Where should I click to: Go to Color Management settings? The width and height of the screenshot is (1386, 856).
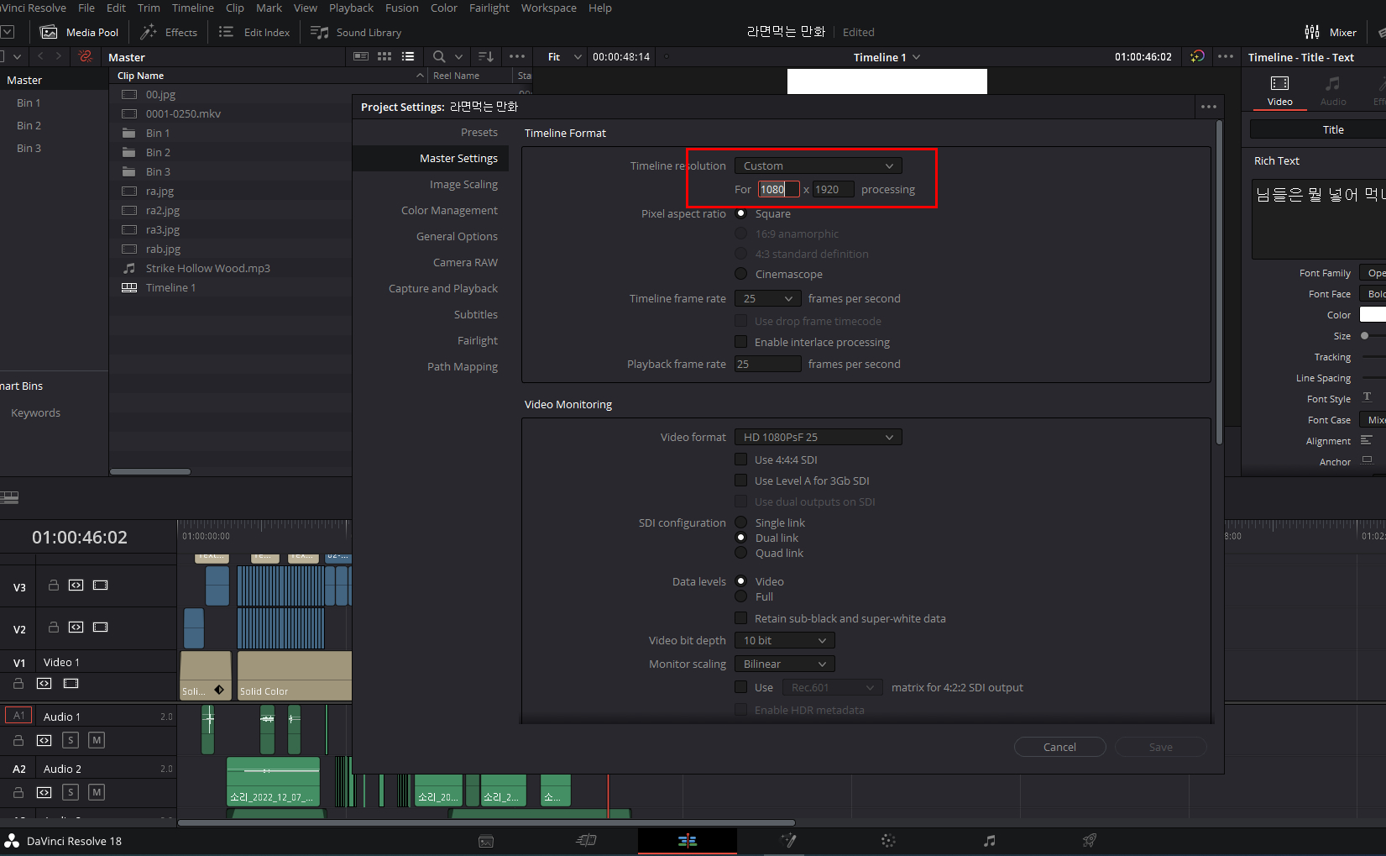coord(449,210)
